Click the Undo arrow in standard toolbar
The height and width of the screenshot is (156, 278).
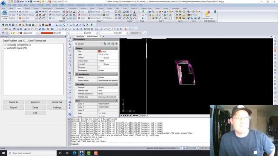click(x=40, y=29)
